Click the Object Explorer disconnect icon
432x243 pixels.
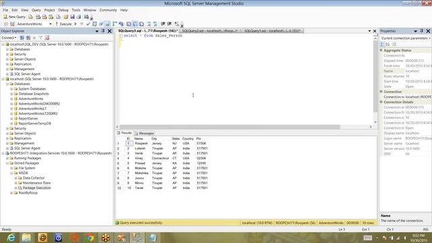point(28,38)
